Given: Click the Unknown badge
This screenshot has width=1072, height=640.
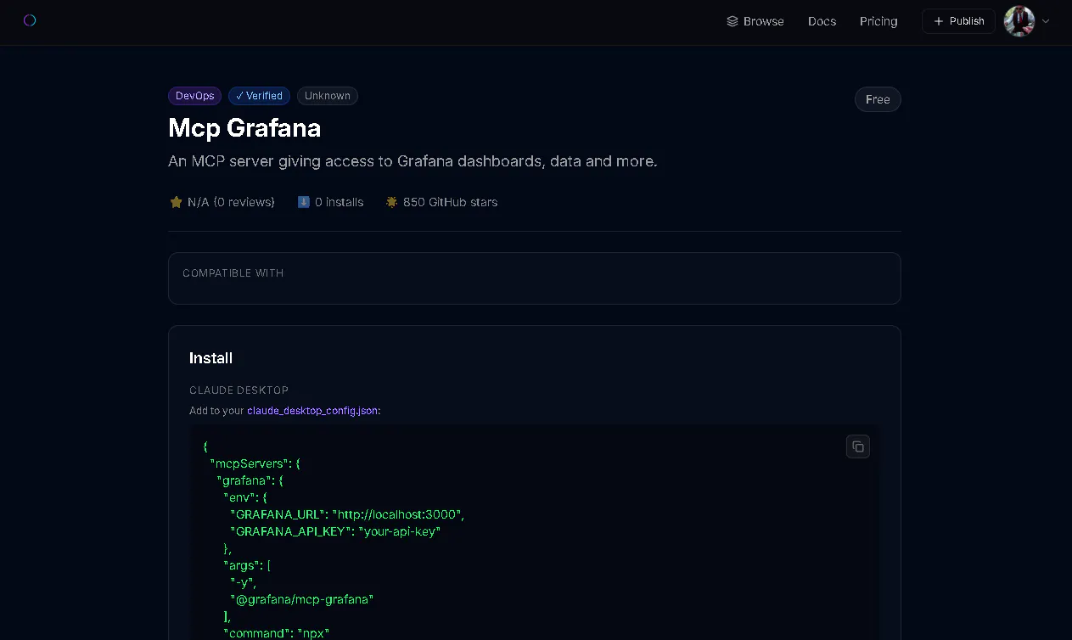Looking at the screenshot, I should coord(328,96).
